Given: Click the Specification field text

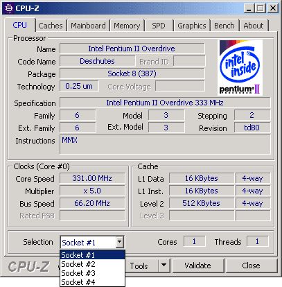Looking at the screenshot, I should click(165, 103).
